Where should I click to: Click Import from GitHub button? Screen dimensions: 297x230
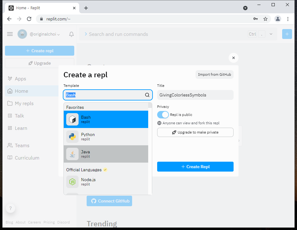214,75
